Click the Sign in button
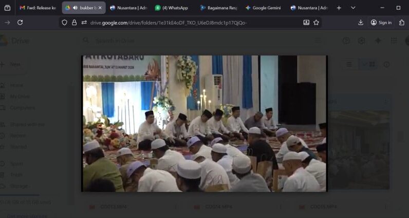Screen dimensions: 409x218 (x=381, y=23)
